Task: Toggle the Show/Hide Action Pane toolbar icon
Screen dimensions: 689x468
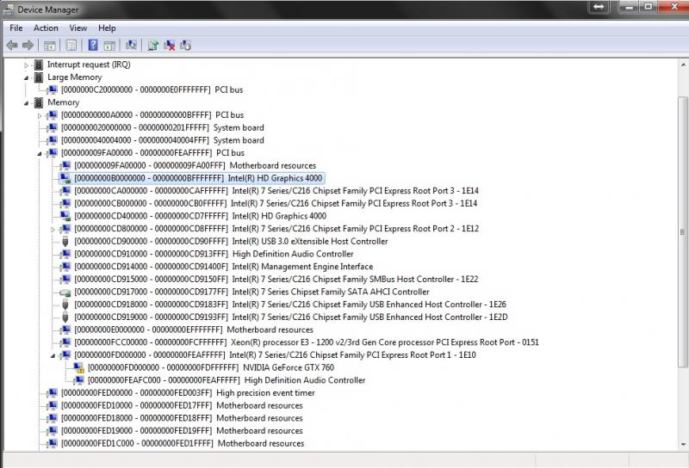Action: [x=109, y=46]
